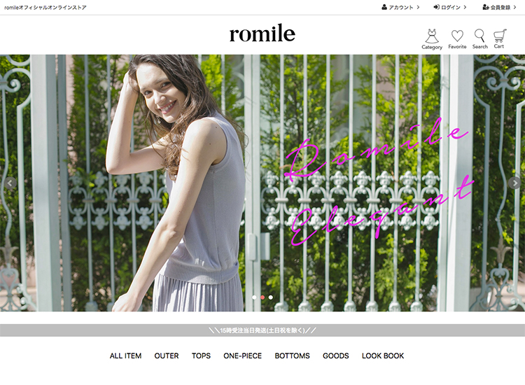Viewport: 525px width, 385px height.
Task: Expand the アカウント chevron
Action: click(418, 7)
